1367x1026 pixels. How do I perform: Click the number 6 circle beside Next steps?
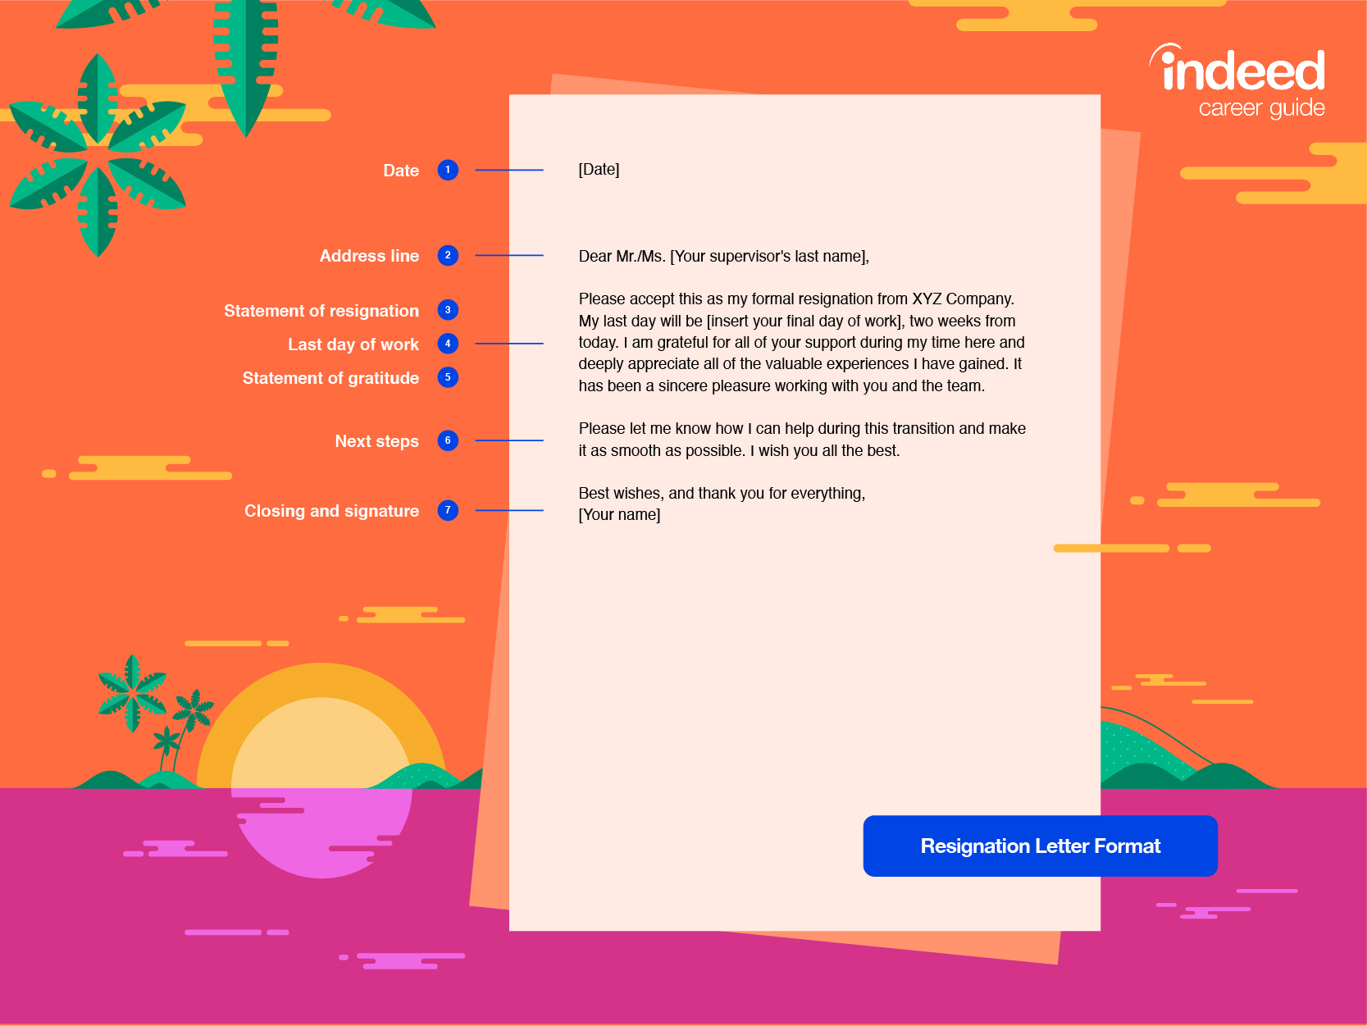(448, 440)
